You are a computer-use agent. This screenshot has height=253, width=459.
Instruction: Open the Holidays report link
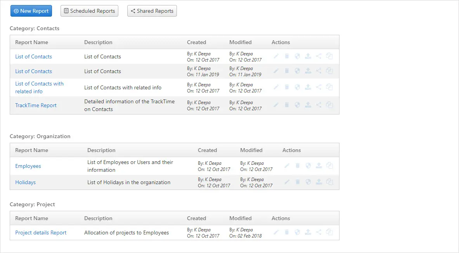(x=25, y=182)
